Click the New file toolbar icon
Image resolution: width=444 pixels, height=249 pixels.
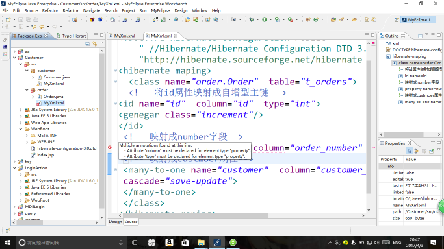(x=8, y=19)
